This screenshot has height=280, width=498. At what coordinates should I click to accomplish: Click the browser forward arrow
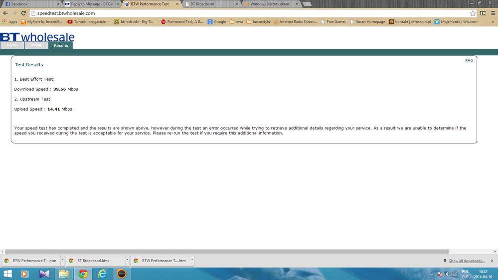tap(14, 13)
